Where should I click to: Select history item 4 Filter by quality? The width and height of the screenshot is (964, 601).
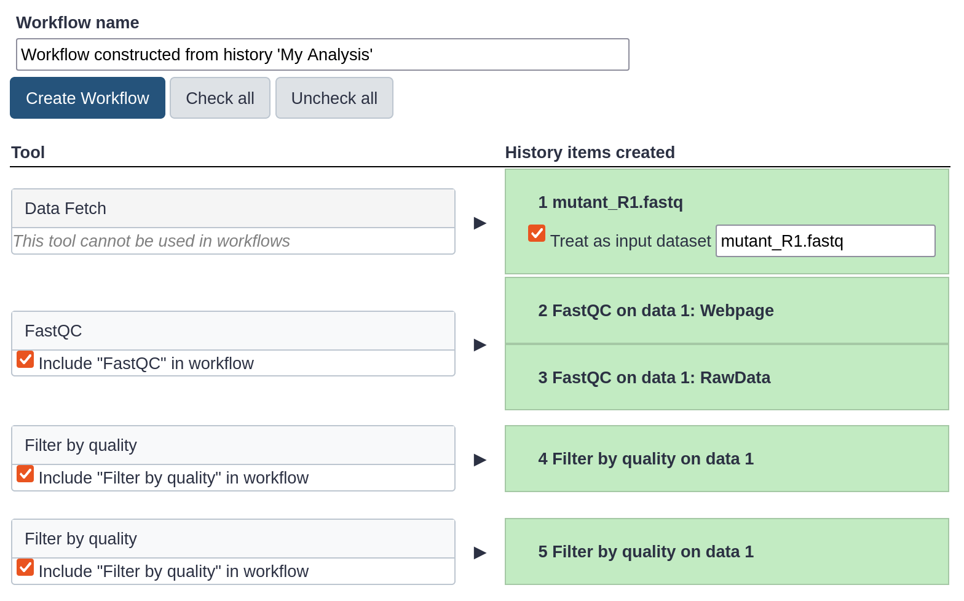coord(646,459)
